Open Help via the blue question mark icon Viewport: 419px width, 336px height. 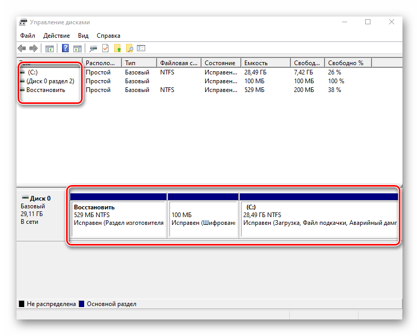point(66,49)
